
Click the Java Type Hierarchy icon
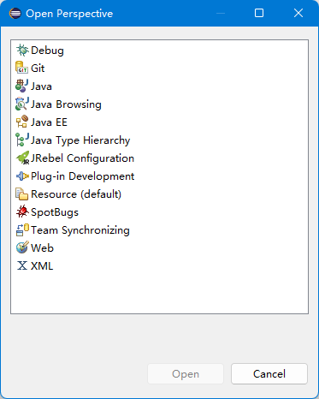point(22,140)
